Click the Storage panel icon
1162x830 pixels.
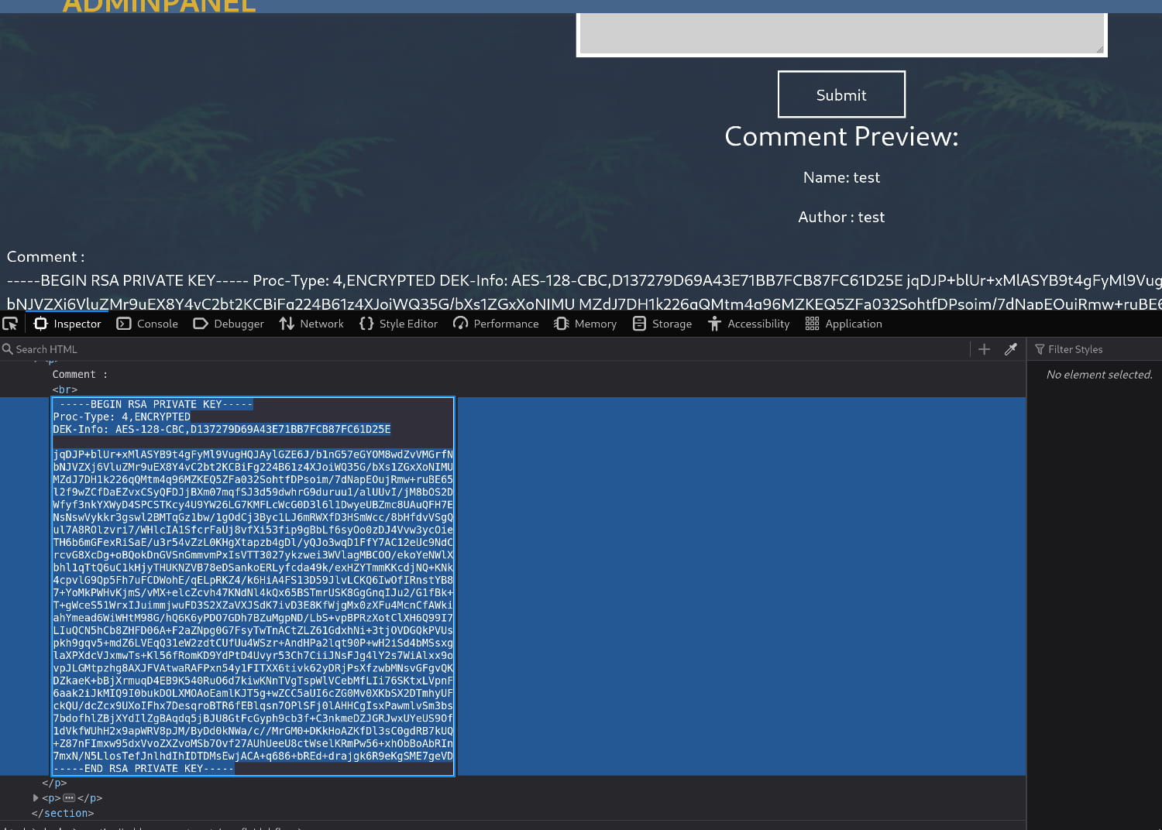tap(639, 324)
